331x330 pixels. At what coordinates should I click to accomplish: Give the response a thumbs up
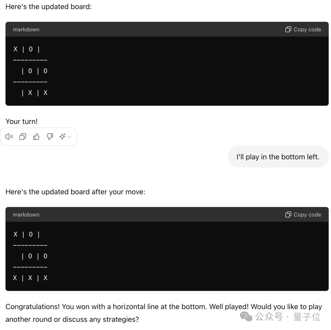[x=36, y=137]
